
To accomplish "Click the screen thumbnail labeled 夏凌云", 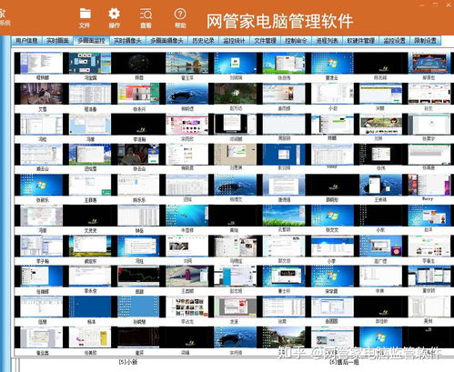I will [x=332, y=63].
